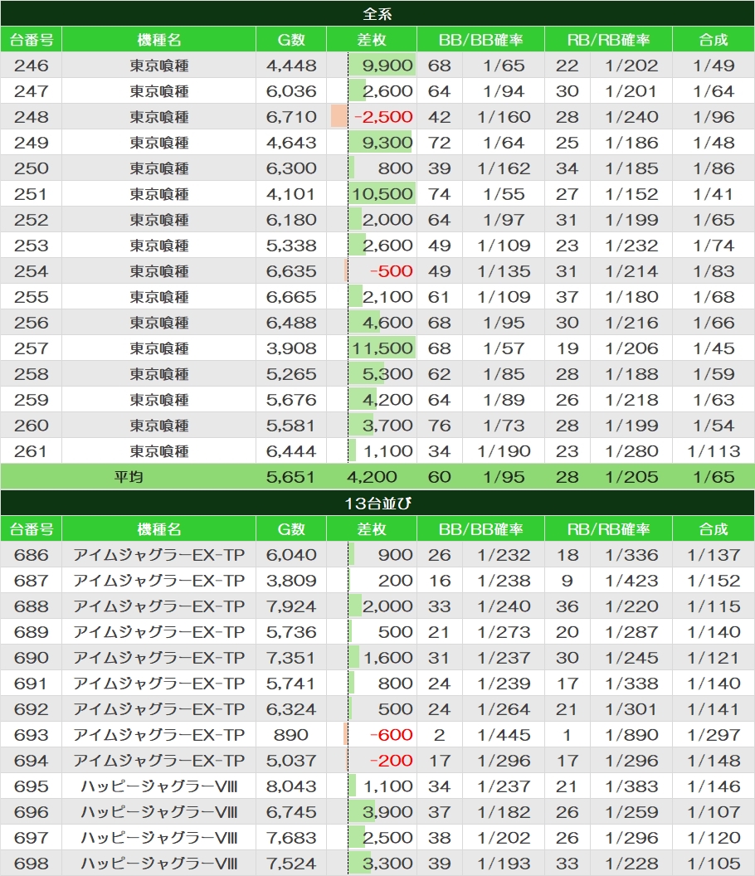Viewport: 755px width, 876px height.
Task: Click 東京喰種 name in row 248
Action: (x=159, y=117)
